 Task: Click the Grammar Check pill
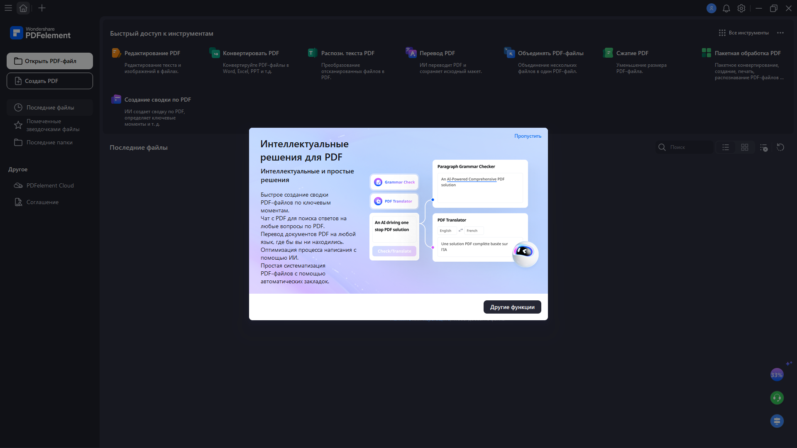point(394,182)
